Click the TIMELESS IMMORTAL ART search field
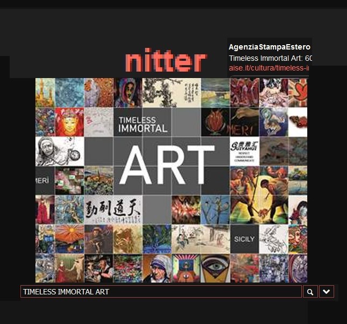 tap(161, 292)
